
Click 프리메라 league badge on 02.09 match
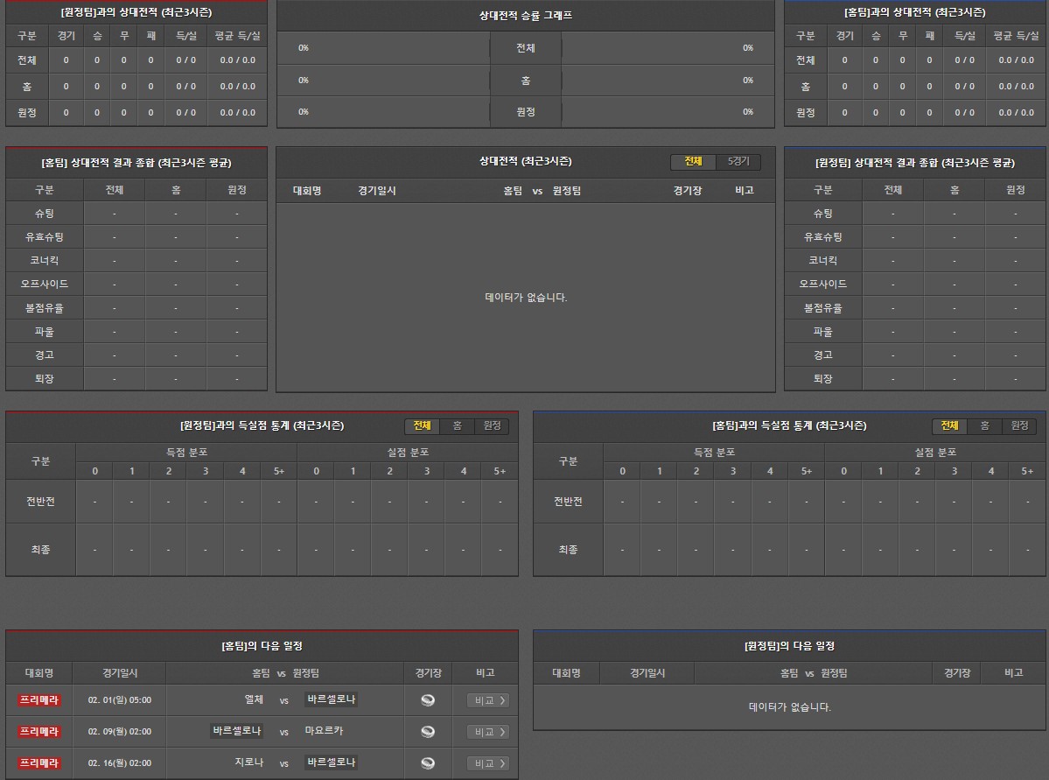39,732
